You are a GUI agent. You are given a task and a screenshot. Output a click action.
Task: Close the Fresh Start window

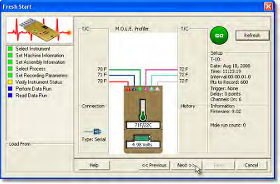(x=268, y=7)
